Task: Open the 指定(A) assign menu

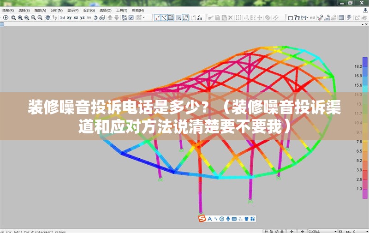Action: tap(40, 10)
